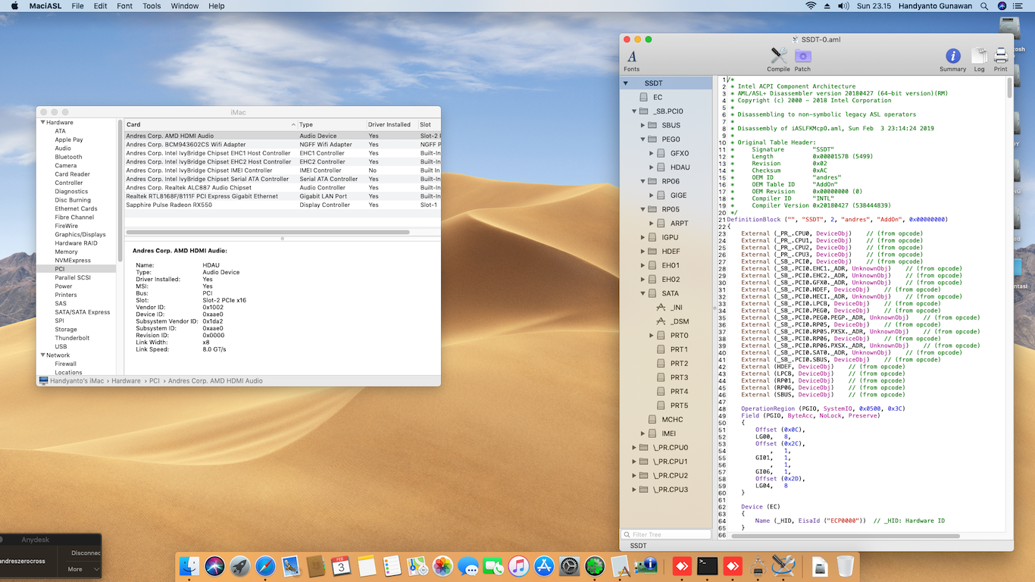
Task: Expand the SBUS tree node
Action: (643, 125)
